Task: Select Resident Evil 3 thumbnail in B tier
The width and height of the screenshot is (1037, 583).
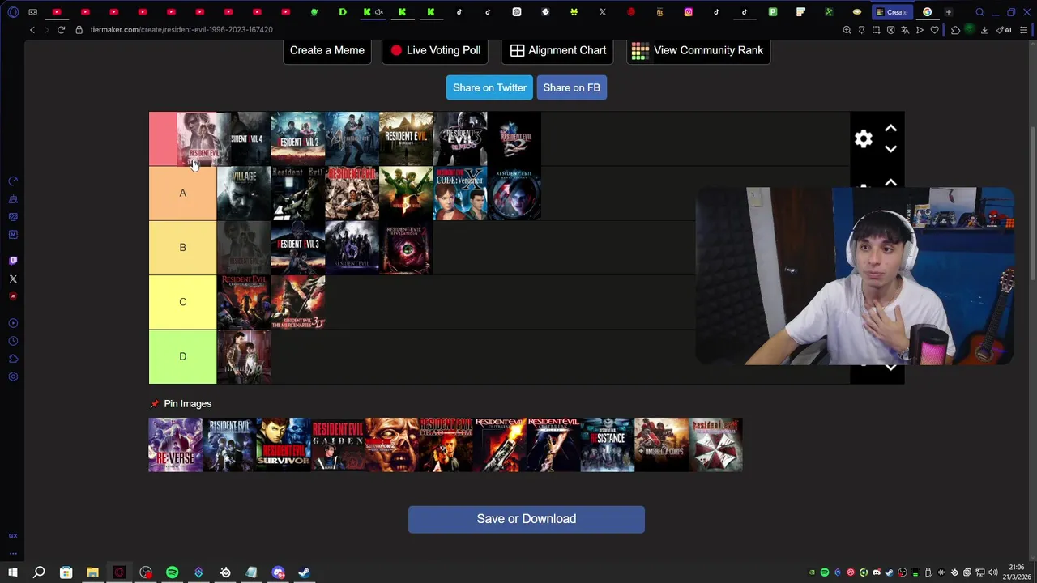Action: [298, 248]
